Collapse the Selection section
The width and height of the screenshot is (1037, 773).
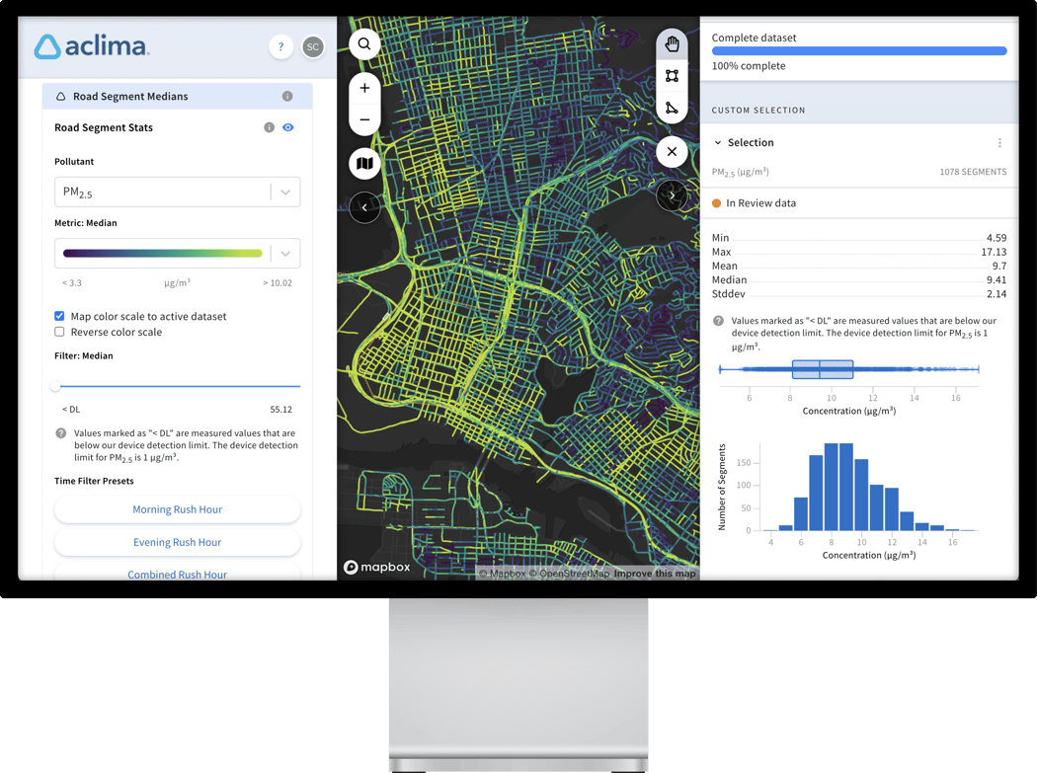(x=717, y=142)
